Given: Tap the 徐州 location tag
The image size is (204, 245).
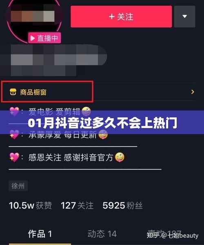Looking at the screenshot, I should point(18,186).
